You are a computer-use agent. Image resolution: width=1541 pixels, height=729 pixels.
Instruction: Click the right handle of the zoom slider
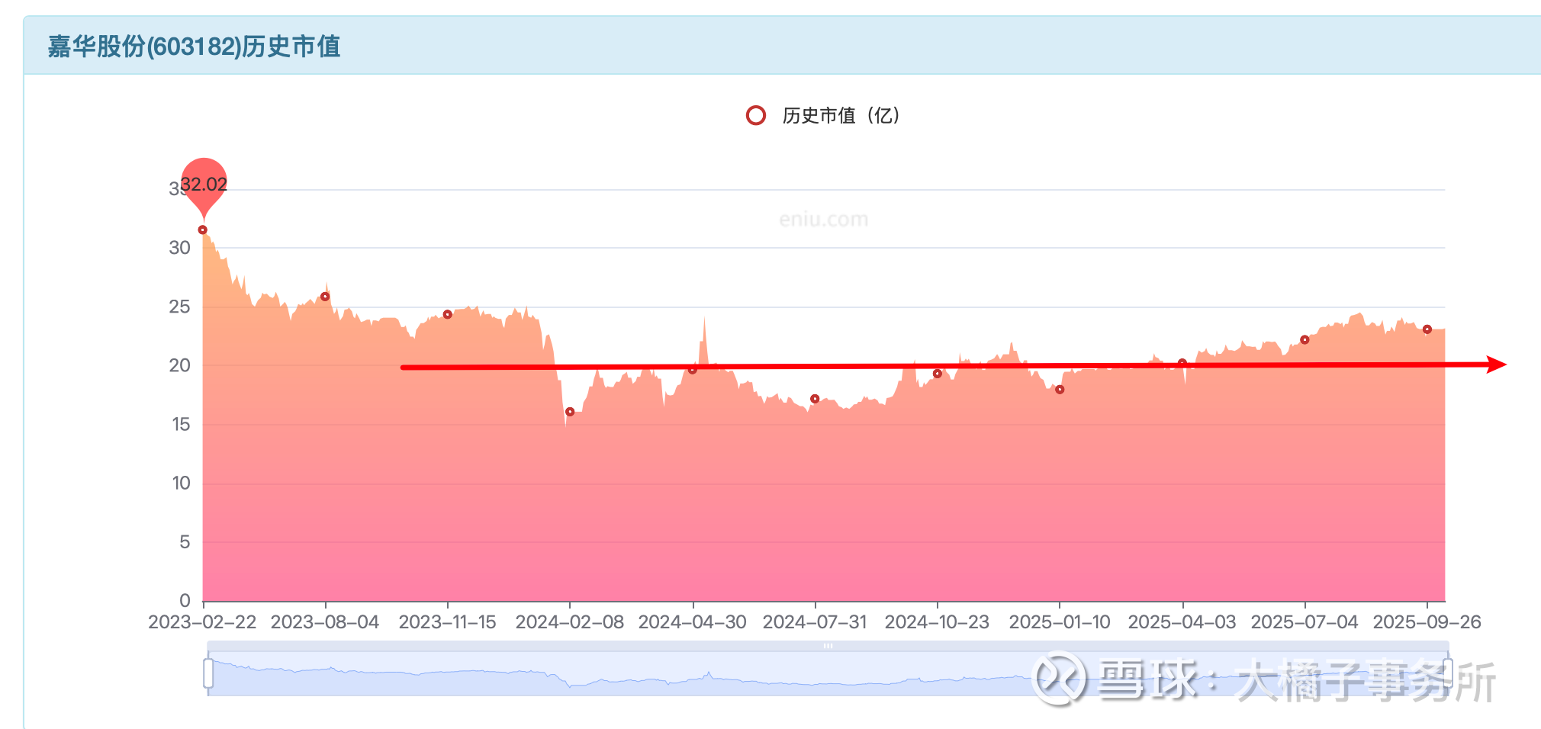coord(1447,673)
